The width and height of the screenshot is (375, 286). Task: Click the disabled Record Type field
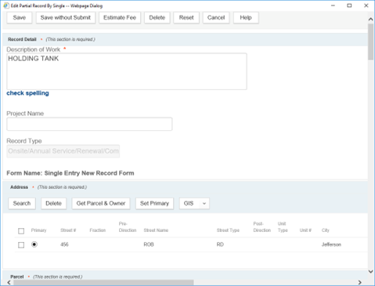[x=63, y=151]
